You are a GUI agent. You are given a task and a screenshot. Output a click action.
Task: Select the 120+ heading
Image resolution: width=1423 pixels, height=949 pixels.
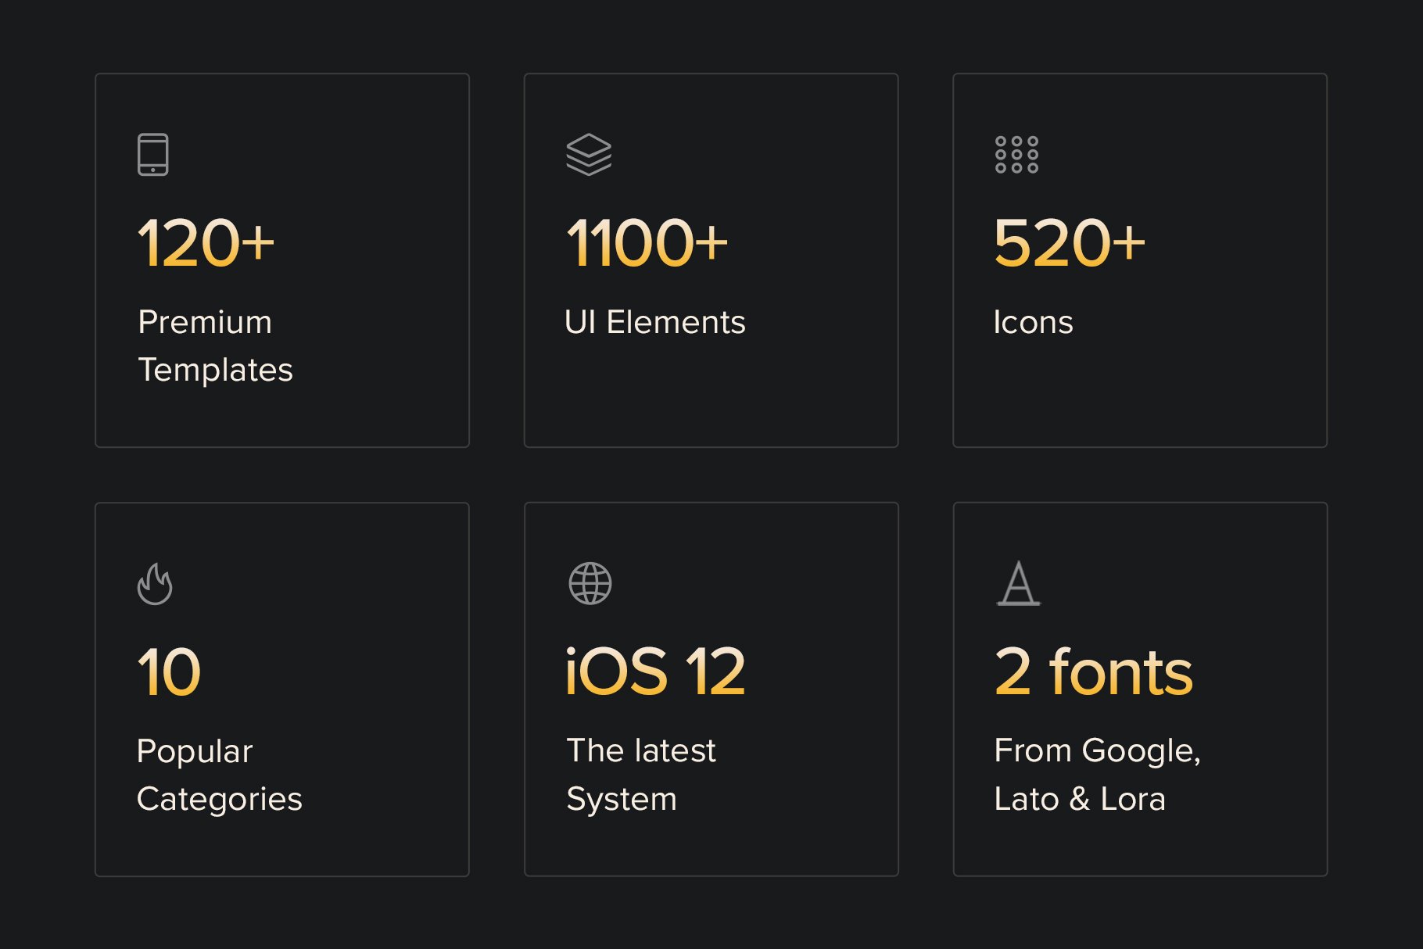[206, 243]
